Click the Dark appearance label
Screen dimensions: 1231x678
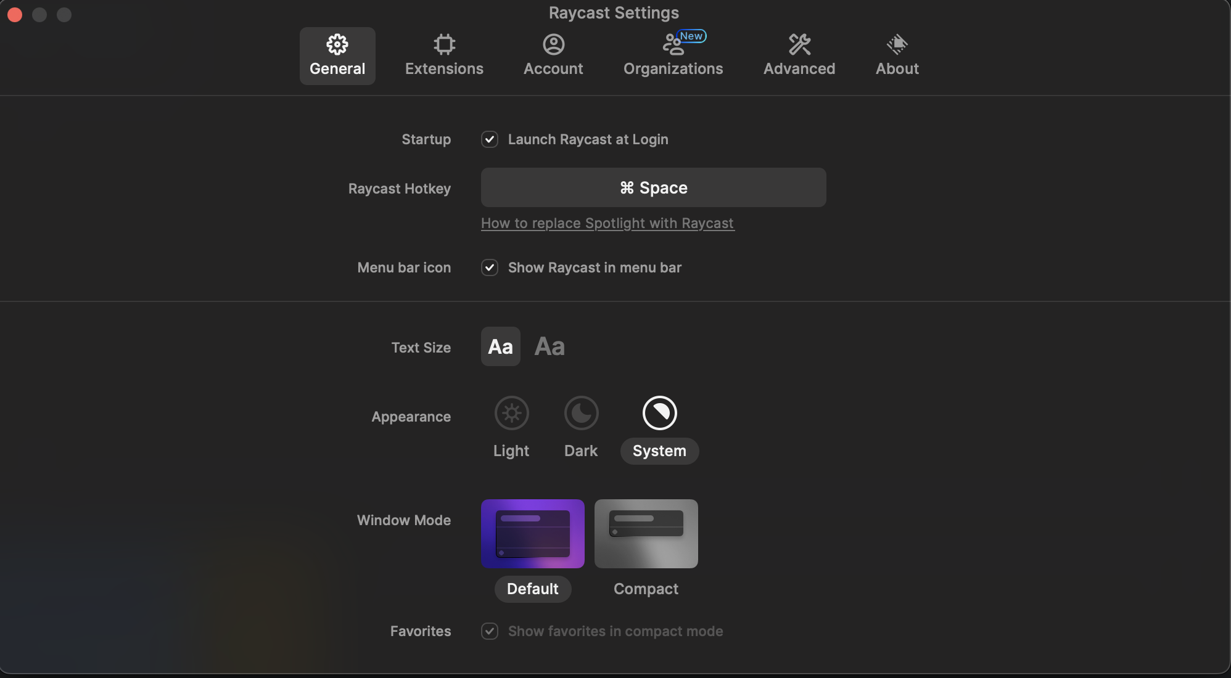tap(581, 451)
